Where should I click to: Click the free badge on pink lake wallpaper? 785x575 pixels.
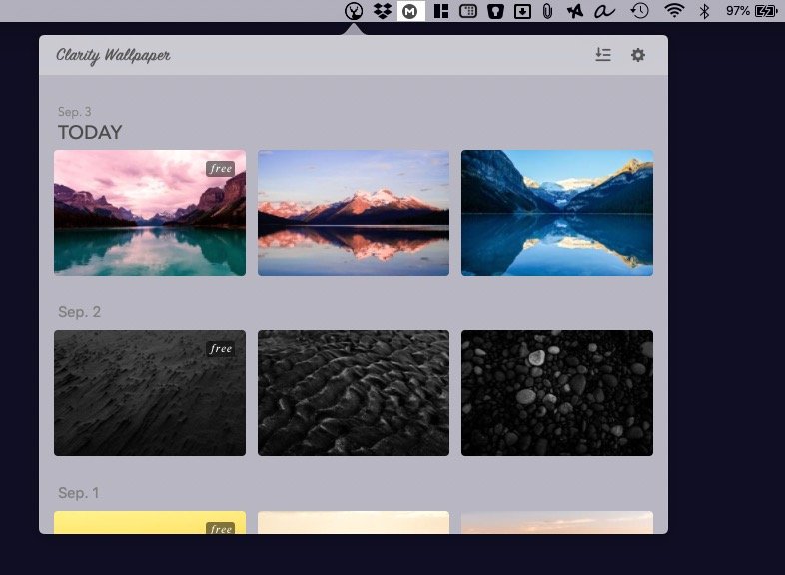tap(221, 168)
